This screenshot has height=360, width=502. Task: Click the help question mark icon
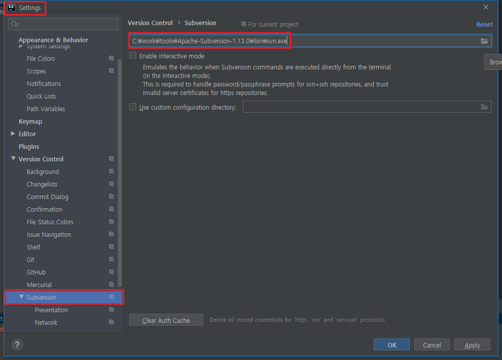coord(17,344)
